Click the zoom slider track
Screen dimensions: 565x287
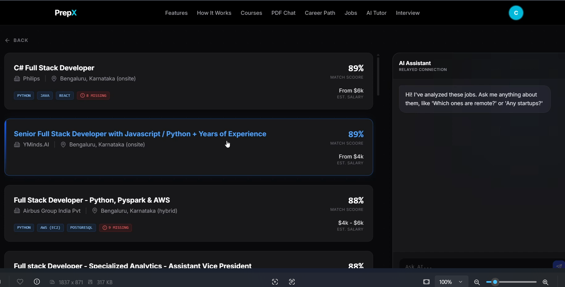tap(511, 282)
